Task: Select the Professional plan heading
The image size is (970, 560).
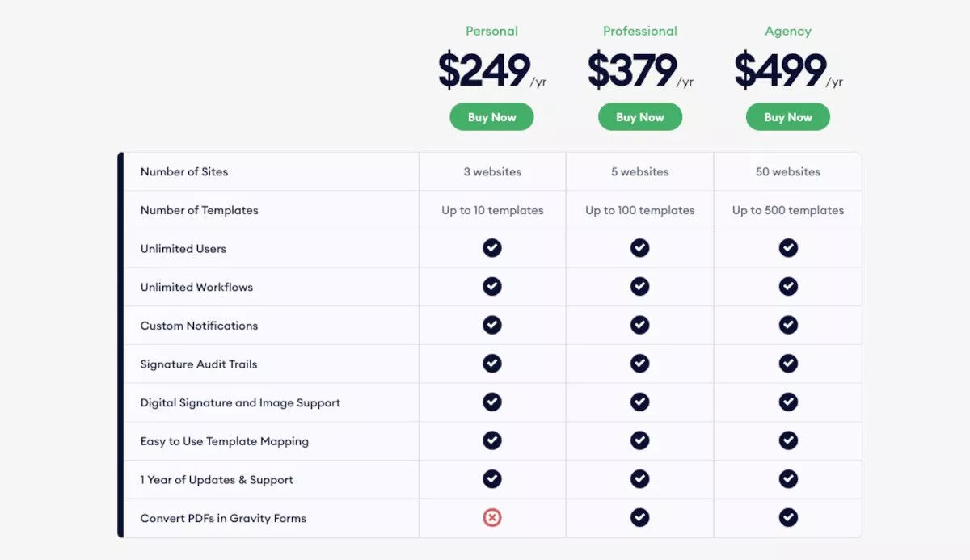Action: tap(639, 31)
